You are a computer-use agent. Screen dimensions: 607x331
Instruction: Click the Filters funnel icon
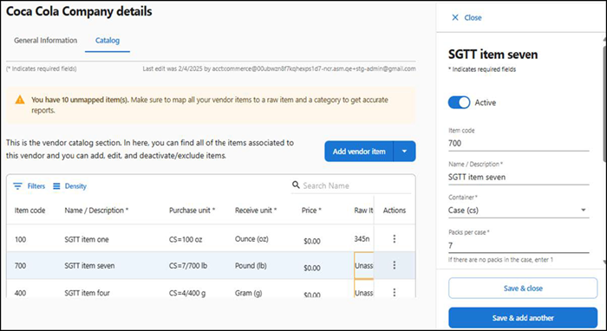pos(17,186)
